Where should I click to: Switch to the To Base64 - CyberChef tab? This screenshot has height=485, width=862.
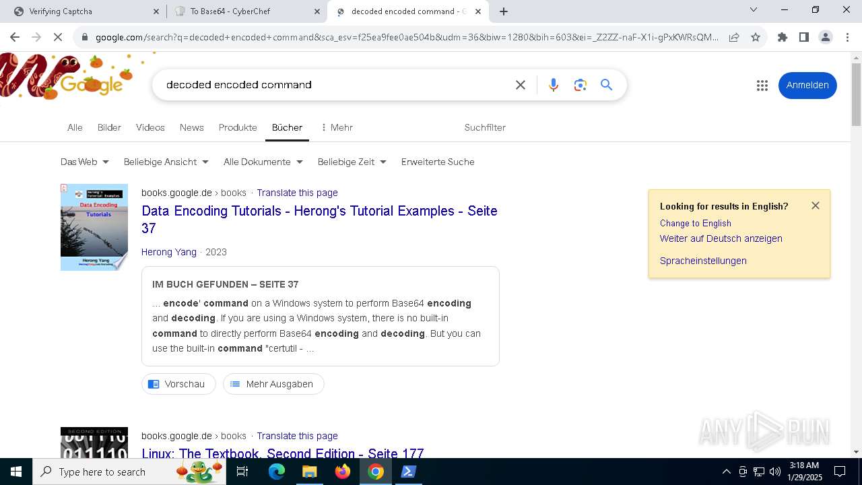246,11
